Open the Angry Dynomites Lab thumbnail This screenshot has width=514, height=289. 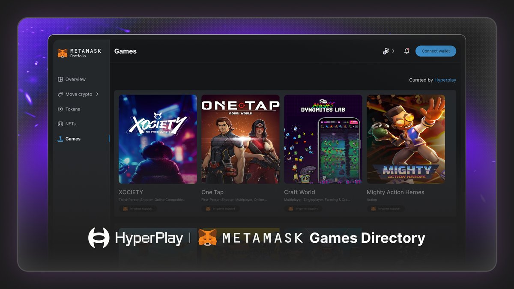323,139
